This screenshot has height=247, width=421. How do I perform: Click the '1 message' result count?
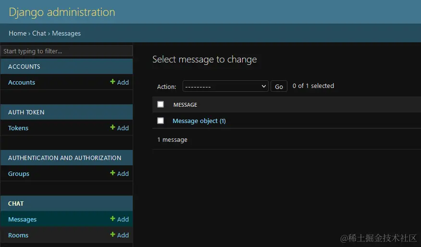click(173, 140)
